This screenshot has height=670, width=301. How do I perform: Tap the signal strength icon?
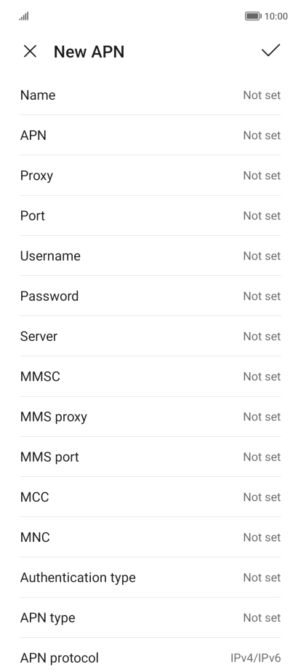[24, 16]
